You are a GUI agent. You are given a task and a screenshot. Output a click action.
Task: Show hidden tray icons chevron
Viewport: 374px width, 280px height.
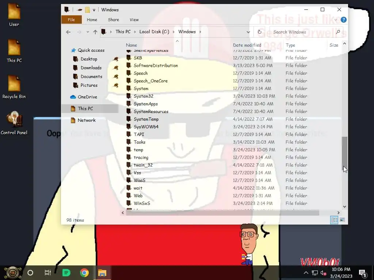306,273
